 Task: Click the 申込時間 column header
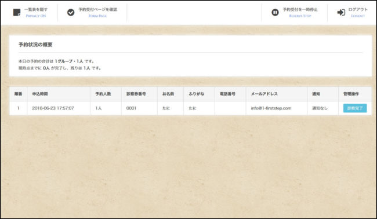click(x=40, y=94)
